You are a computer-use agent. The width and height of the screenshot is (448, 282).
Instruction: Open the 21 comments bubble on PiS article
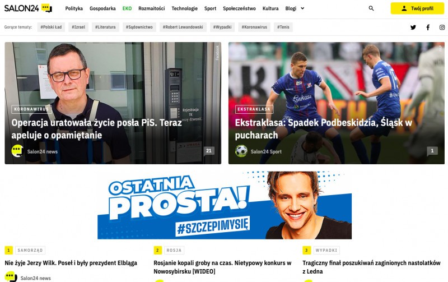pos(209,151)
